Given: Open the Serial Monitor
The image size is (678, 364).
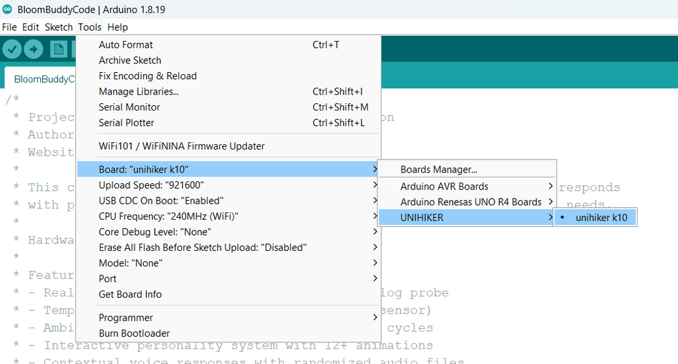Looking at the screenshot, I should (x=129, y=107).
